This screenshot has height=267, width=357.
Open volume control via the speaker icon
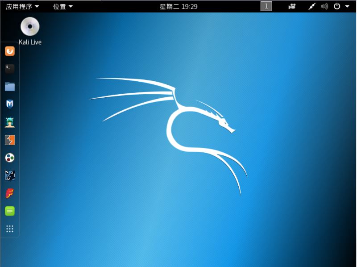click(325, 6)
